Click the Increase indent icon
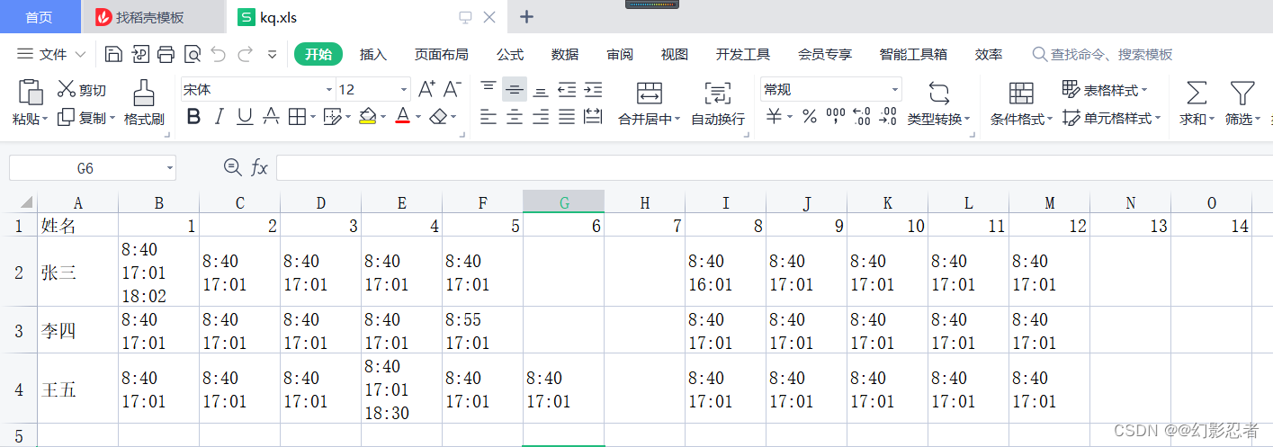 (x=593, y=89)
